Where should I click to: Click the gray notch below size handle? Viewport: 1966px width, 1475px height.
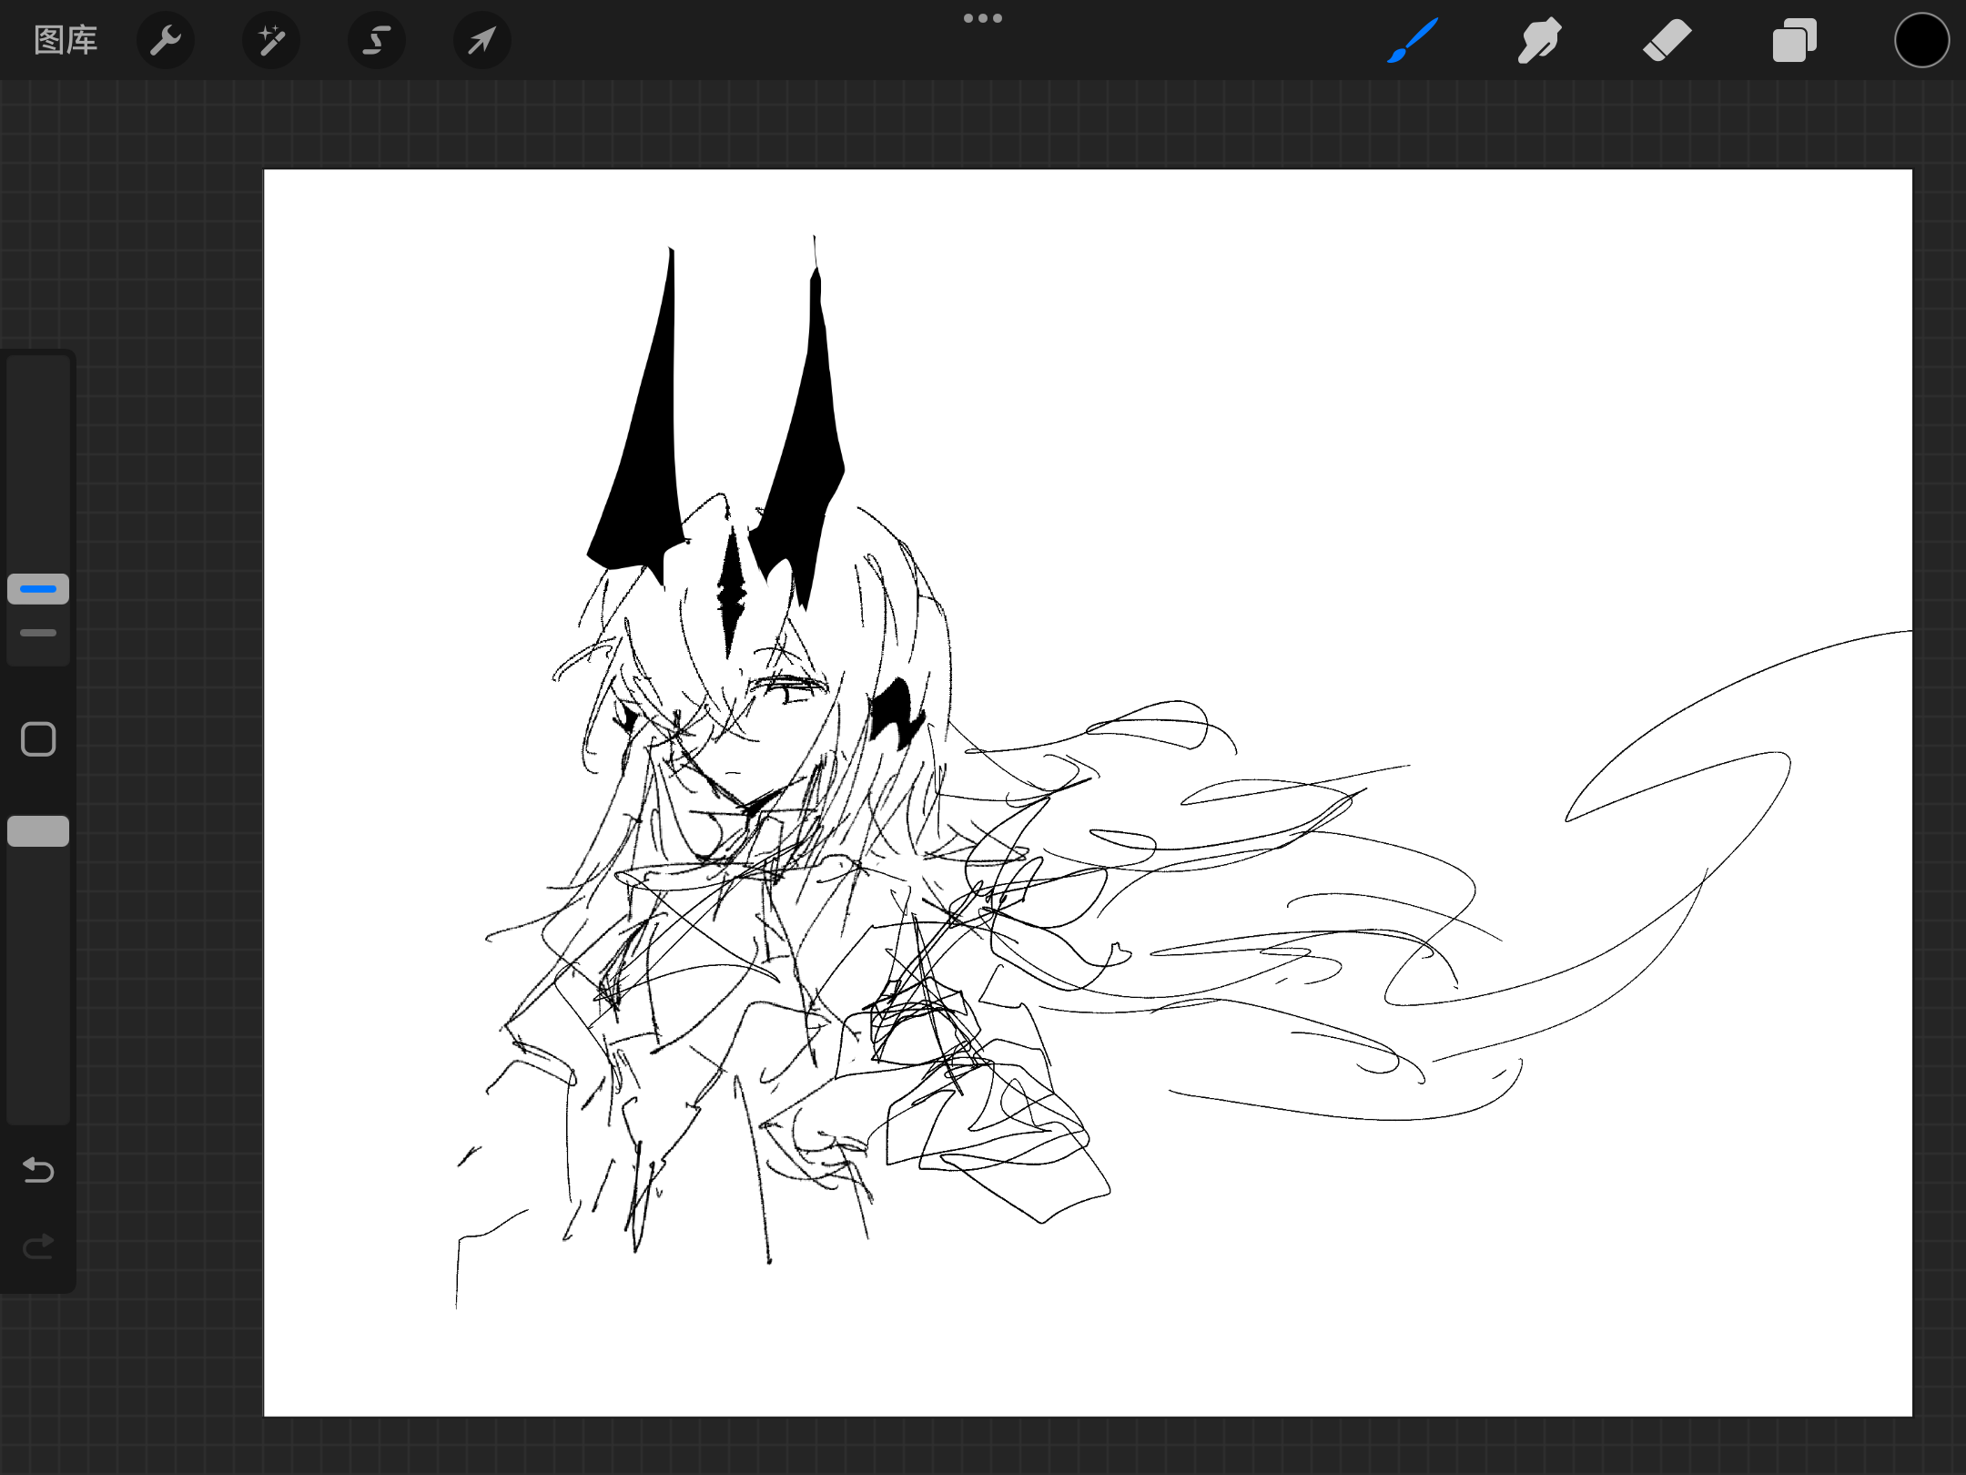tap(38, 633)
